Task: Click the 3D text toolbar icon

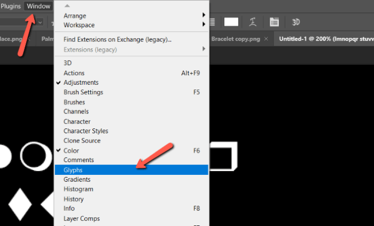Action: [296, 22]
